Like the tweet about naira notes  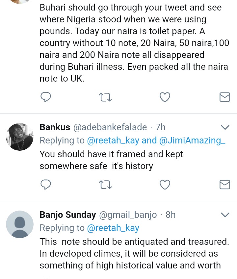pos(165,97)
